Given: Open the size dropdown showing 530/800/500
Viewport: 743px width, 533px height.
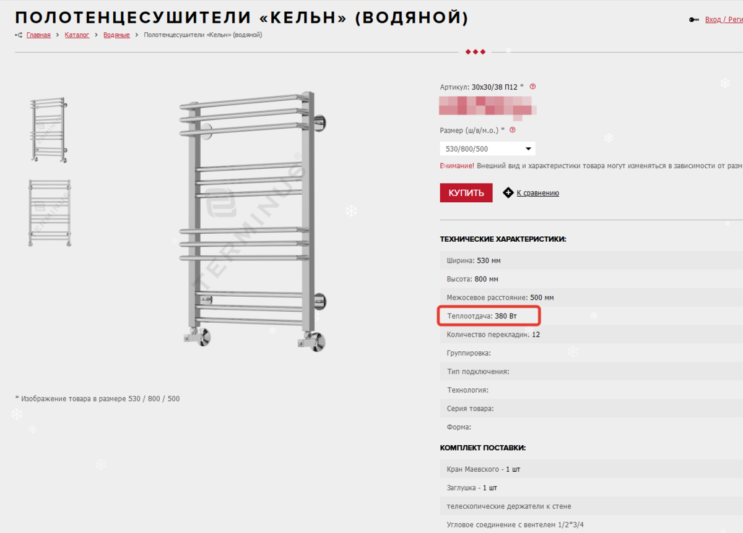Looking at the screenshot, I should 487,149.
